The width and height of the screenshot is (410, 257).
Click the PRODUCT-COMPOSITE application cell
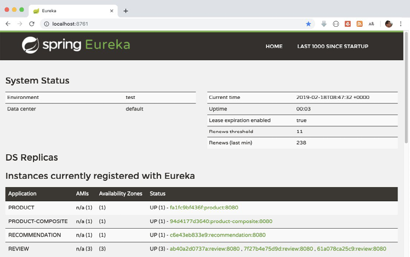(x=38, y=221)
